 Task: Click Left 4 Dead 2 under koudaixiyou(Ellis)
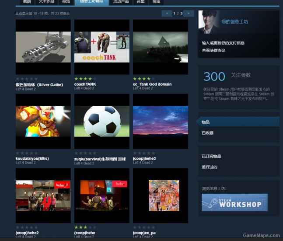(x=25, y=162)
